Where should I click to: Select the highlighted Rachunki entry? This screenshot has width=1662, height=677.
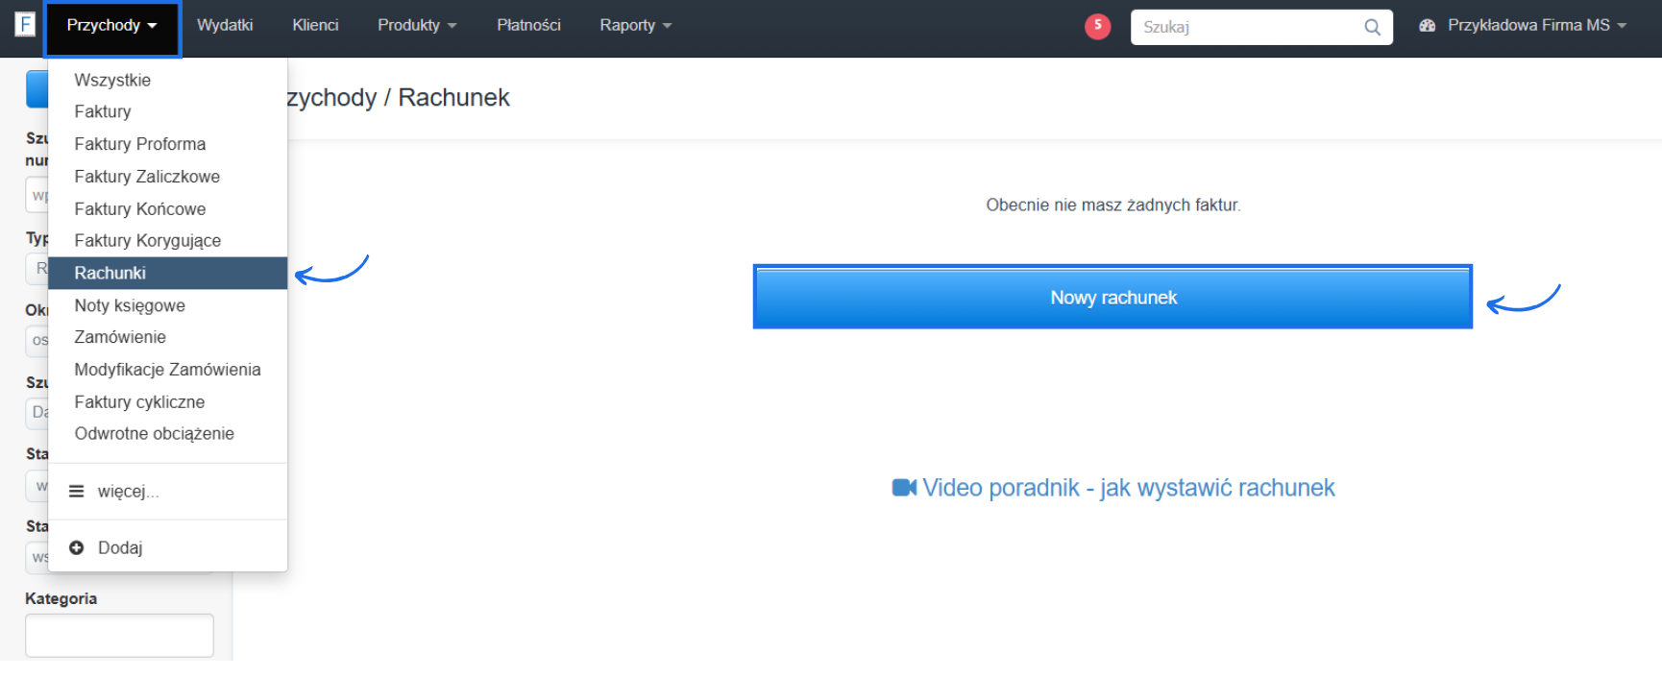tap(167, 273)
